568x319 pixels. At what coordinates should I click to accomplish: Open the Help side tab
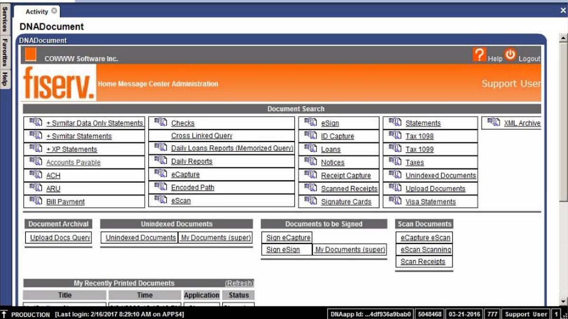tap(5, 79)
